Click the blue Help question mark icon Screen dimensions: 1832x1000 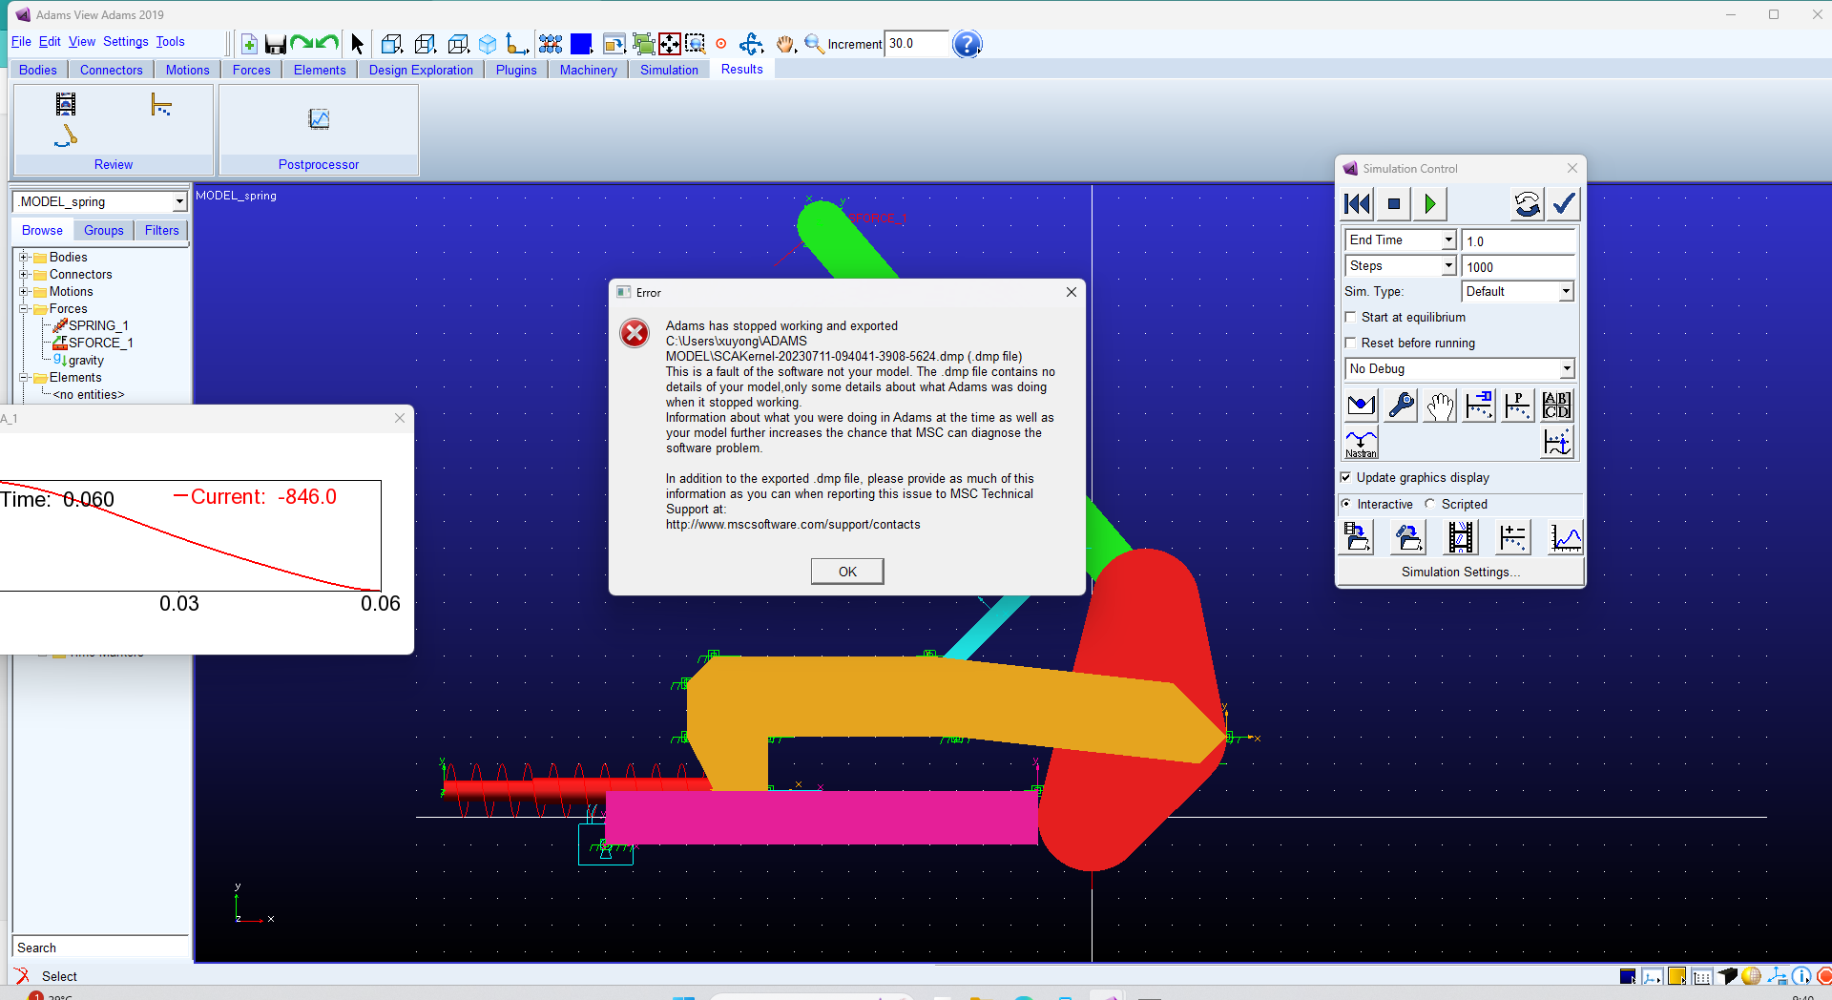tap(967, 44)
